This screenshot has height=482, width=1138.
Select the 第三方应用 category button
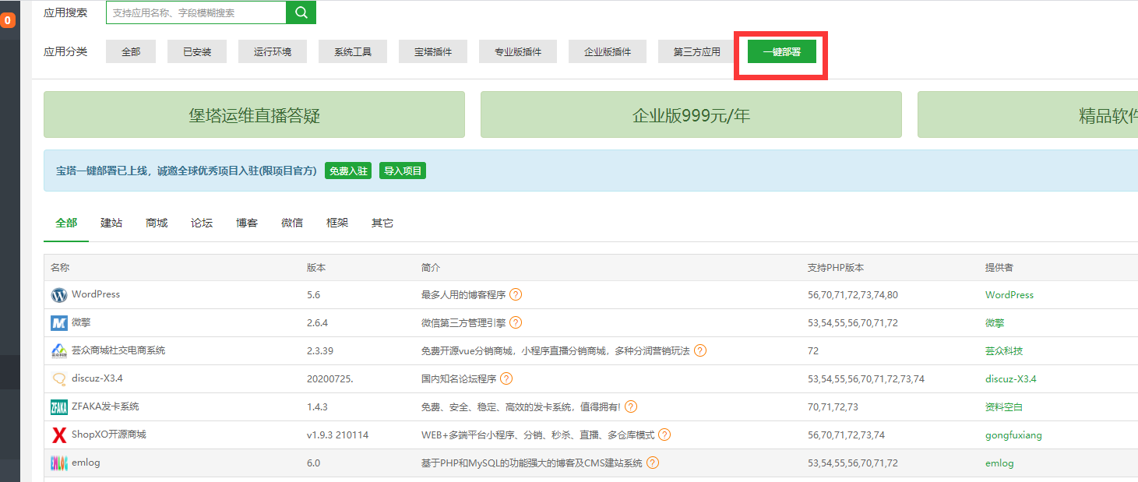click(x=697, y=52)
